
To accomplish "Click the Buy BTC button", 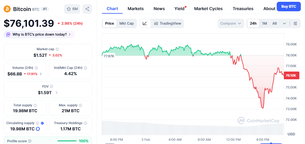I will tap(289, 7).
